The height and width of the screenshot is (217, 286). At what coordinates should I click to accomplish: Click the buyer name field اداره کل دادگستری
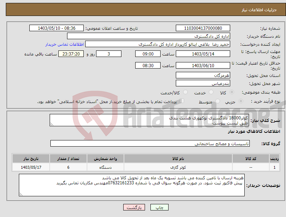pyautogui.click(x=149, y=36)
